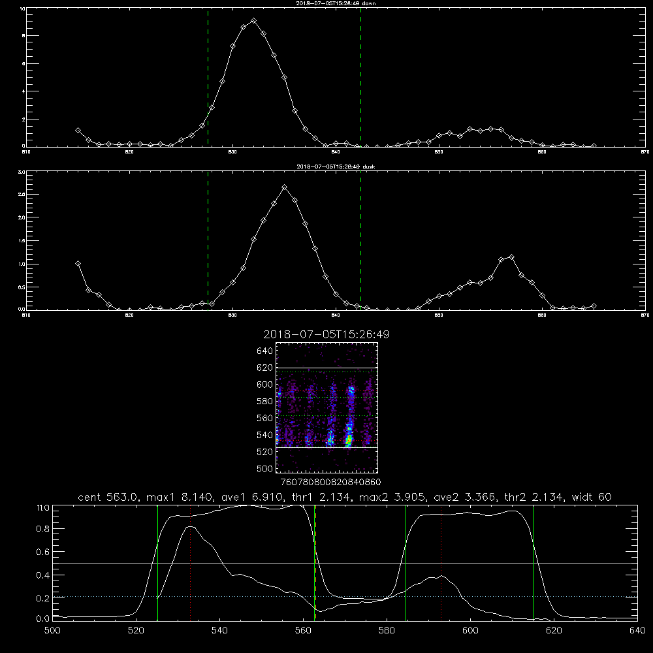Click right green dashed line in dusk plot

[360, 241]
